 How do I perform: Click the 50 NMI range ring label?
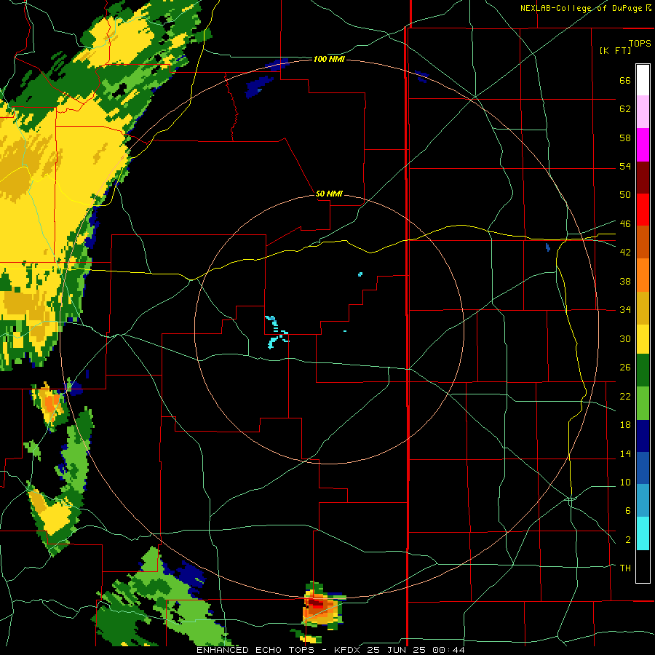pyautogui.click(x=329, y=194)
